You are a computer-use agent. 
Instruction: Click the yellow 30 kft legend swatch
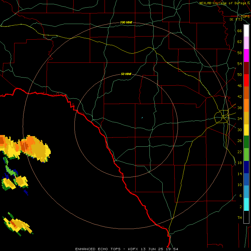(246, 130)
